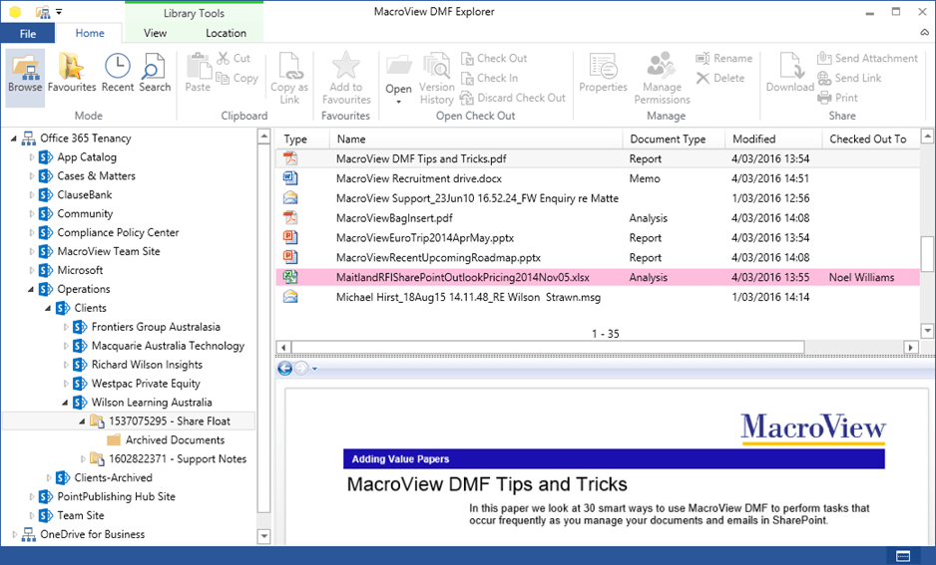Image resolution: width=936 pixels, height=565 pixels.
Task: Collapse the ribbon with the chevron
Action: pyautogui.click(x=924, y=33)
